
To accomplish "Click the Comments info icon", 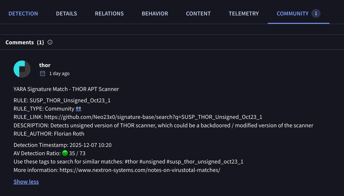I will click(50, 42).
